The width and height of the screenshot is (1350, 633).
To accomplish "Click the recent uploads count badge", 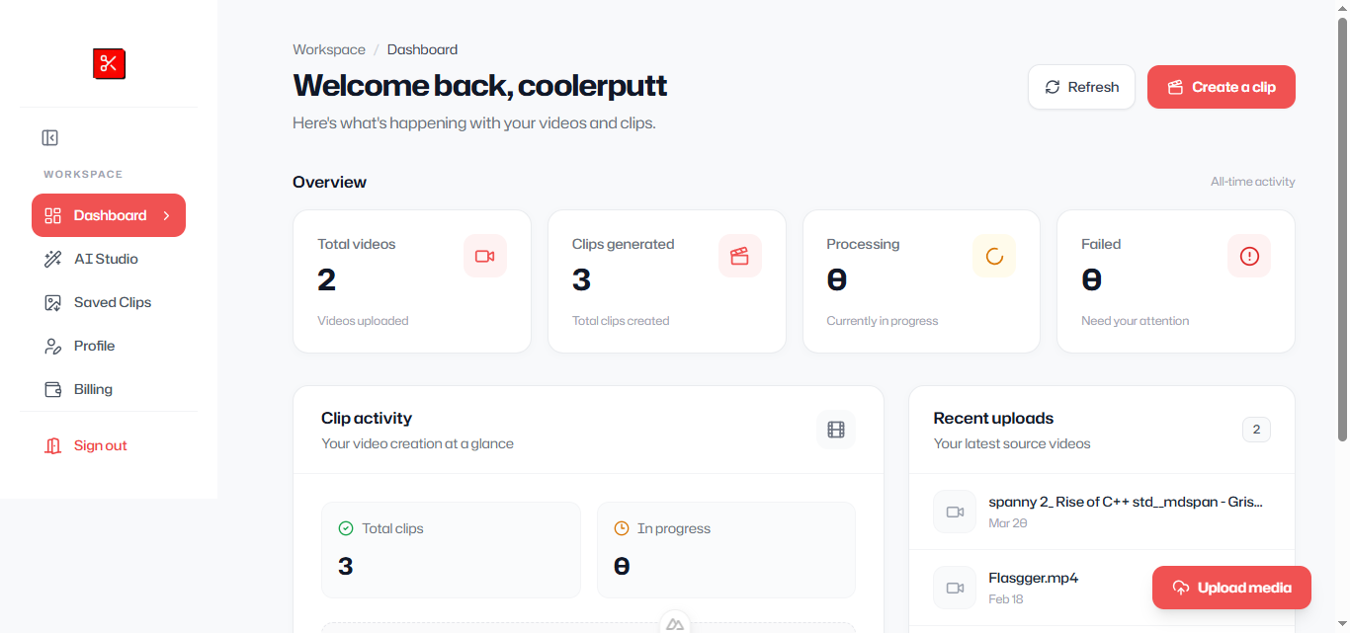I will [1256, 430].
